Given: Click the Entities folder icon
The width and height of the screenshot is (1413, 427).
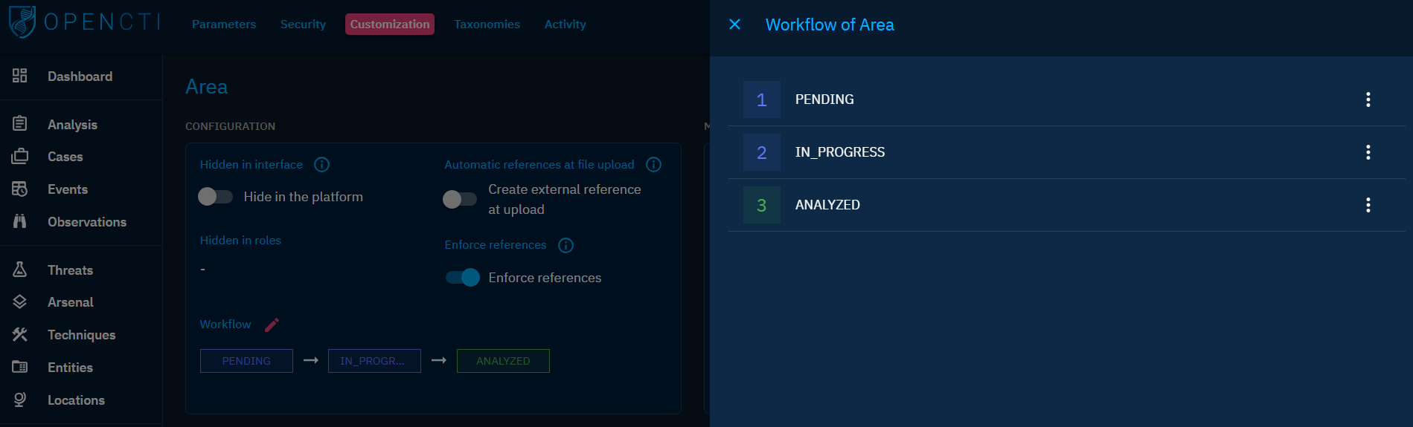Looking at the screenshot, I should click(20, 367).
